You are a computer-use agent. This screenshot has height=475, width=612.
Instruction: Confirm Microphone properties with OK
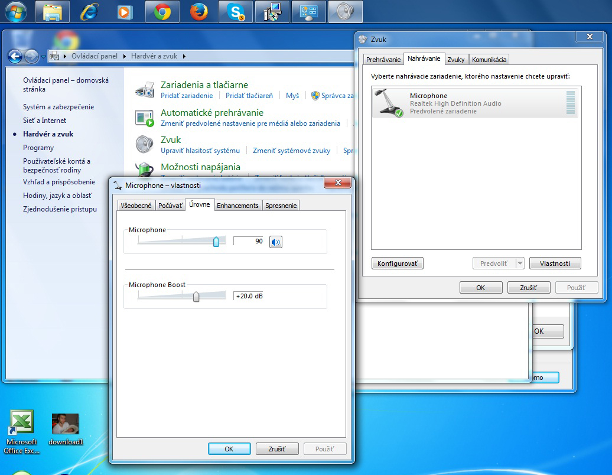(229, 449)
